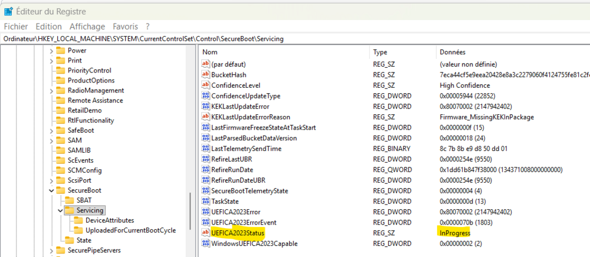Click the DWORD icon of RefireLastUBR
This screenshot has height=257, width=590.
click(205, 159)
